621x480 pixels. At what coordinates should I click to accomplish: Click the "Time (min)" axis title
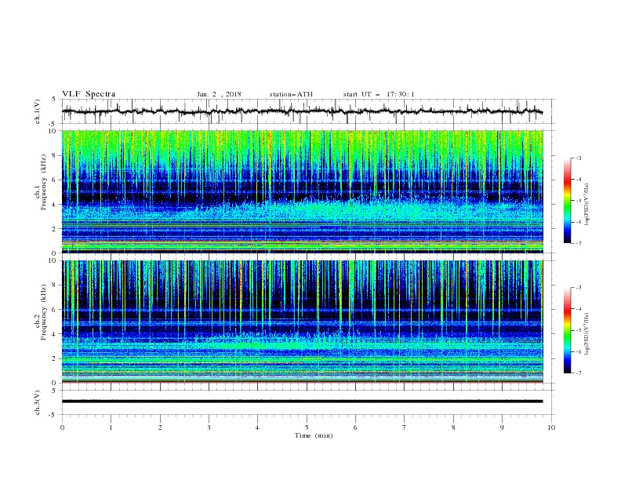tap(314, 435)
